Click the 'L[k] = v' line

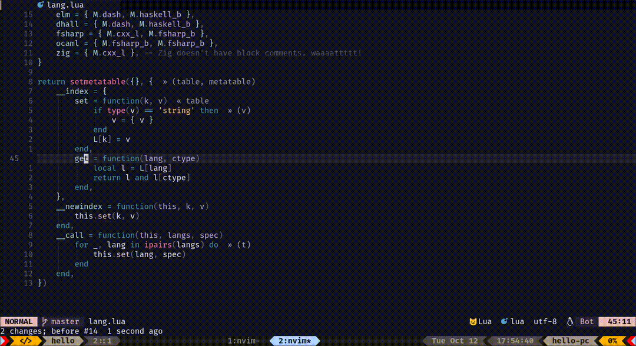pos(111,139)
